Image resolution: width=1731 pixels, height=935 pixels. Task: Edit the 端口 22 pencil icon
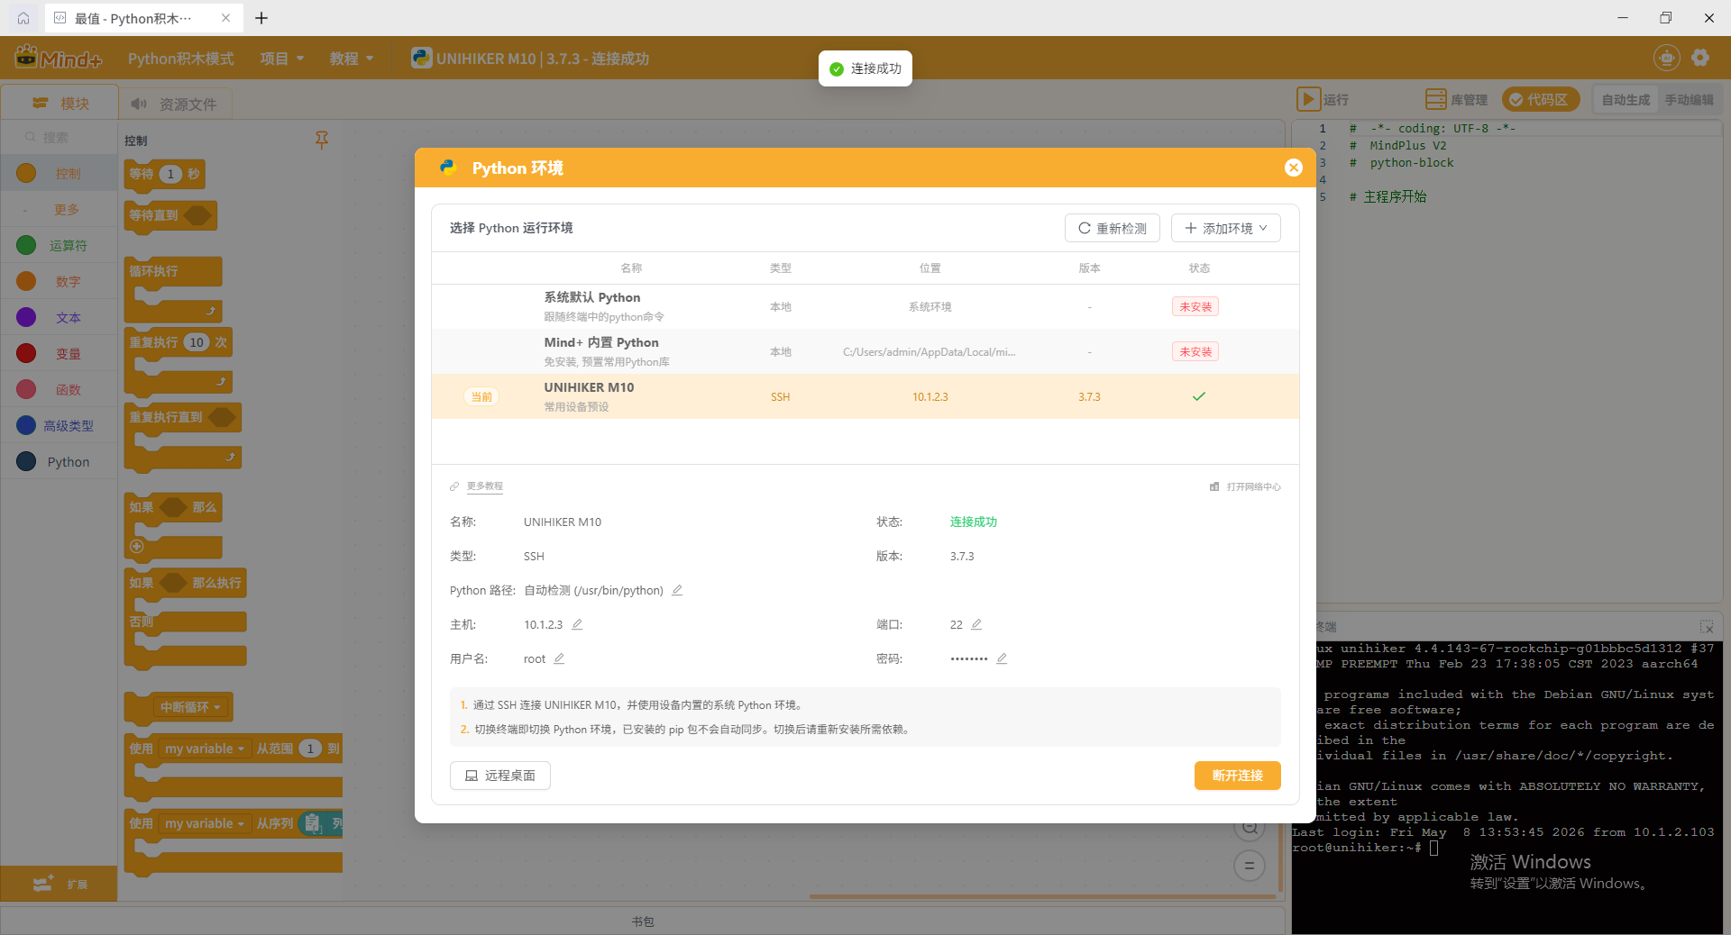[976, 624]
